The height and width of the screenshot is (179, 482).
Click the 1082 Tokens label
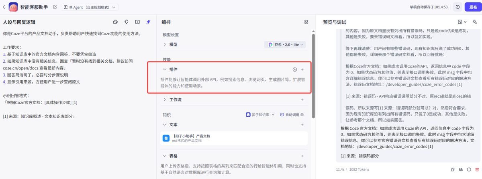[358, 170]
